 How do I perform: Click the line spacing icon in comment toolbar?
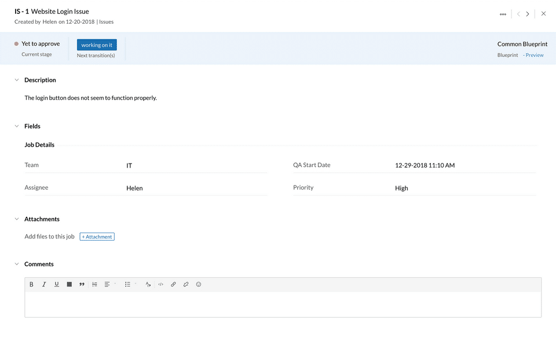(94, 284)
